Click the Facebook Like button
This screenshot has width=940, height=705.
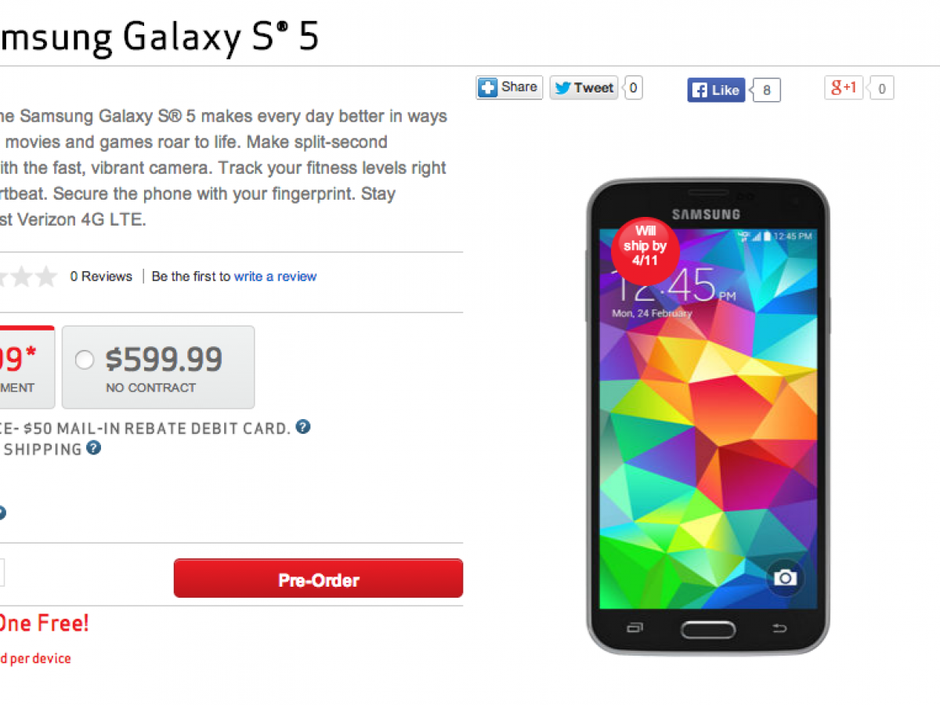pos(715,90)
